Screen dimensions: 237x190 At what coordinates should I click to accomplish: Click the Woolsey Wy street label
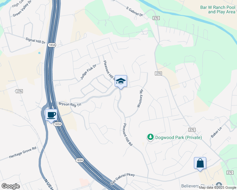click(140, 98)
